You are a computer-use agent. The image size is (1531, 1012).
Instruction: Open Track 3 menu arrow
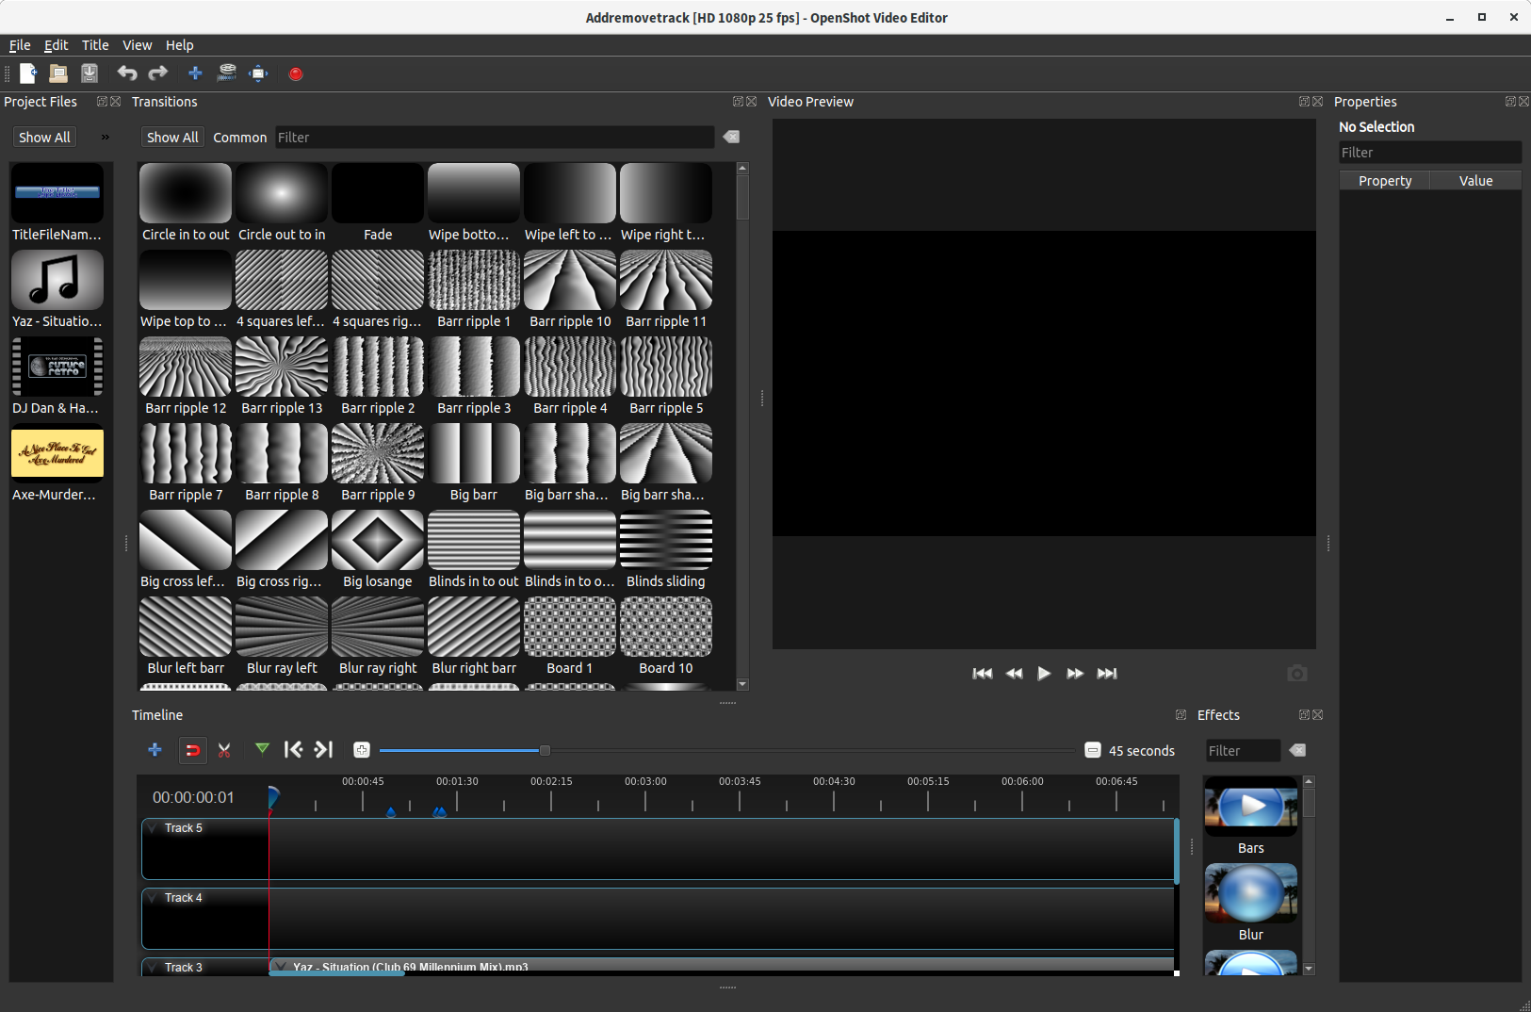coord(154,968)
